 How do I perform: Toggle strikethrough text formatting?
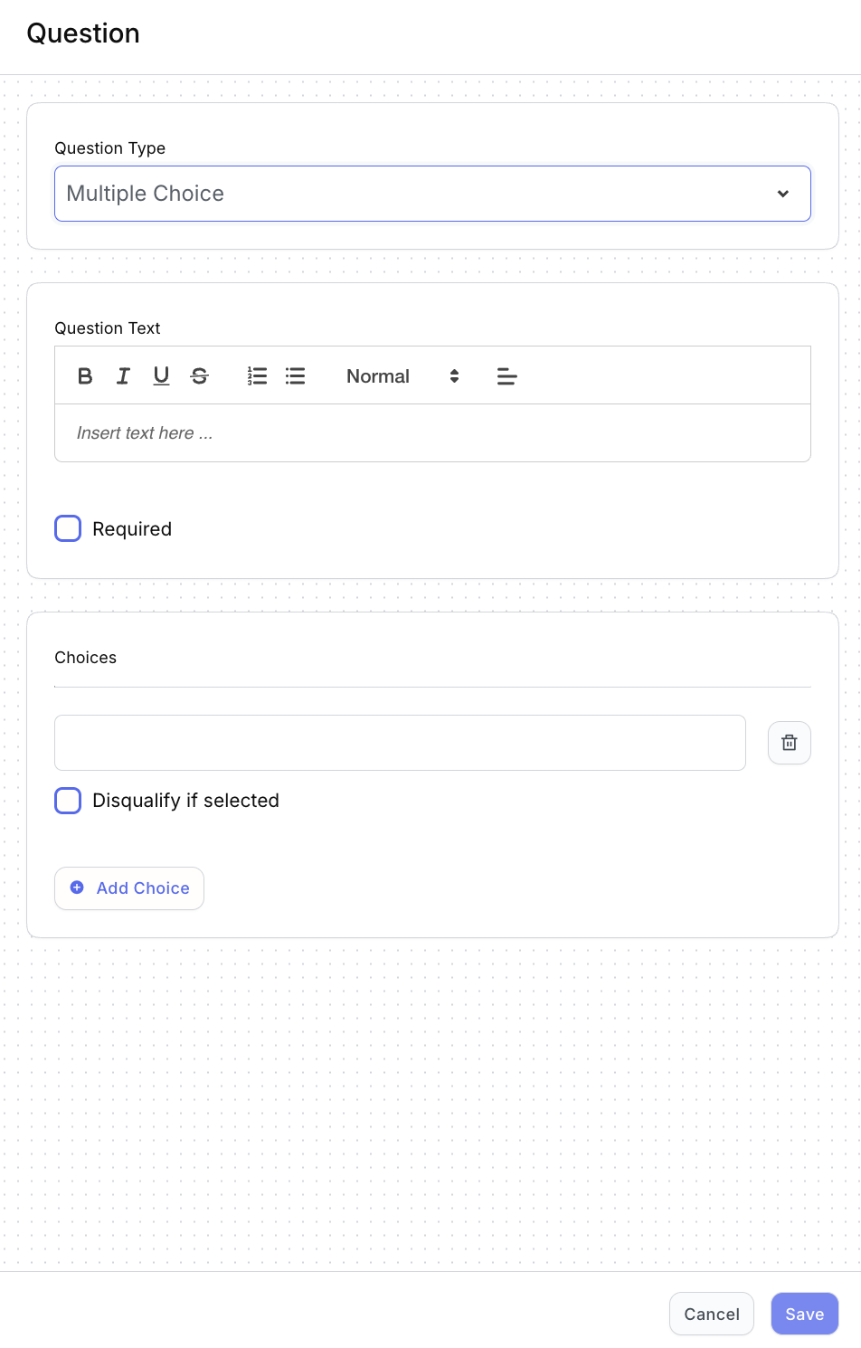tap(200, 376)
